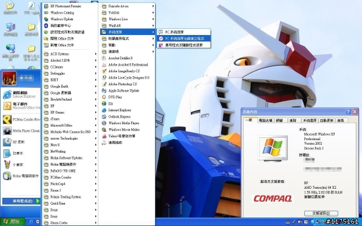The image size is (362, 226).
Task: Launch 小畫家 Paint in Start menu
Action: coord(21,164)
